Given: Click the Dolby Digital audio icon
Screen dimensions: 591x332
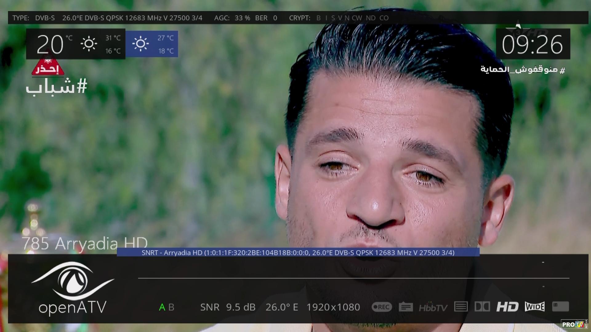Looking at the screenshot, I should (x=482, y=306).
